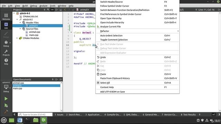This screenshot has width=221, height=124.
Task: Open Help mode in sidebar
Action: [6, 62]
